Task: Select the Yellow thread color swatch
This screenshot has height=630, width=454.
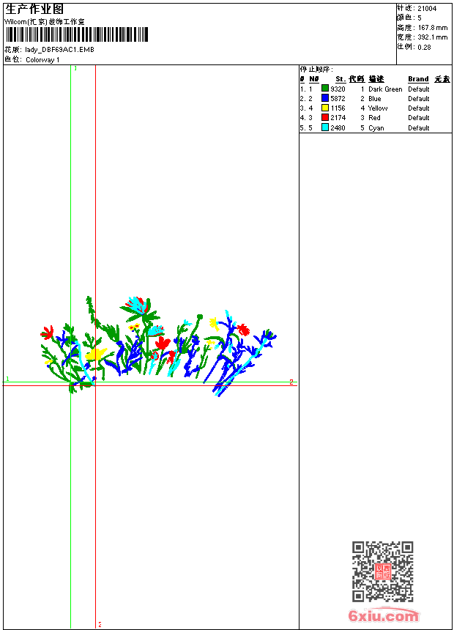Action: click(x=325, y=108)
